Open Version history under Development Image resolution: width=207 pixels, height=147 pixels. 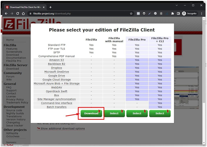[x=16, y=120]
